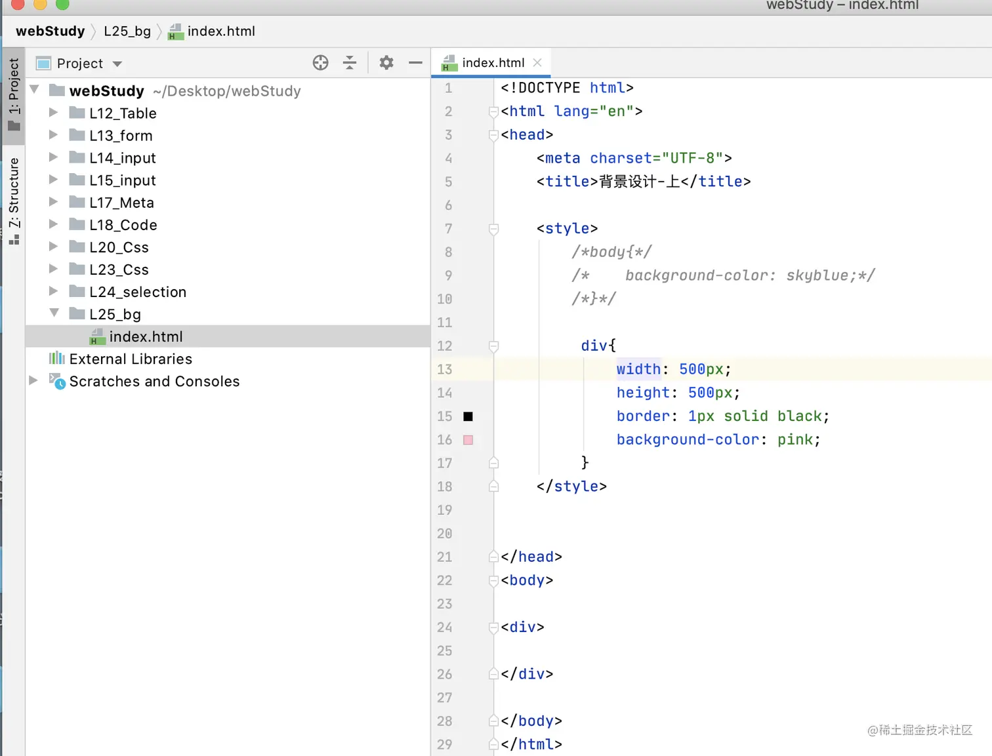Click webStudy in the breadcrumb bar
Viewport: 992px width, 756px height.
click(x=51, y=31)
